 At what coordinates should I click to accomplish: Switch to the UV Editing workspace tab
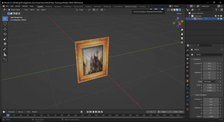click(x=67, y=6)
